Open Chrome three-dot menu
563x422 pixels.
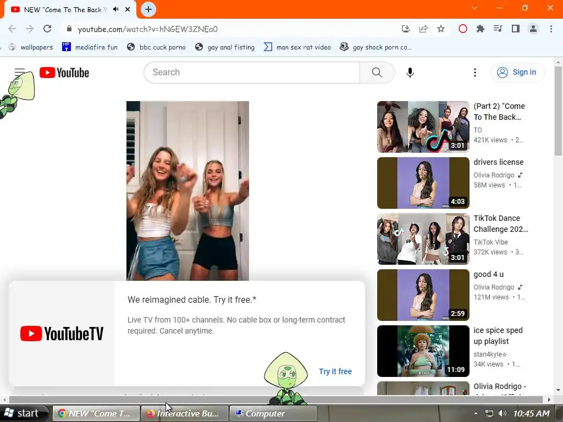551,29
